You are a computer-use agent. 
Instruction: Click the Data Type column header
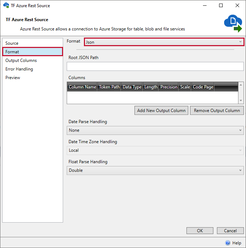(132, 87)
